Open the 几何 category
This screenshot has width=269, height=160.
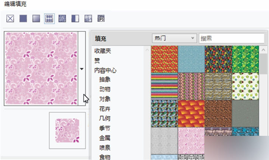(x=105, y=118)
